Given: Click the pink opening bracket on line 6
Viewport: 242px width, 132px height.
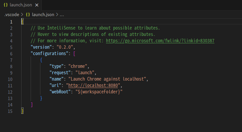Looking at the screenshot, I should 74,54.
